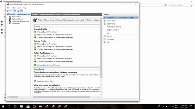Open Windows Defender Firewall Properties link
The height and width of the screenshot is (109, 195).
(x=48, y=65)
